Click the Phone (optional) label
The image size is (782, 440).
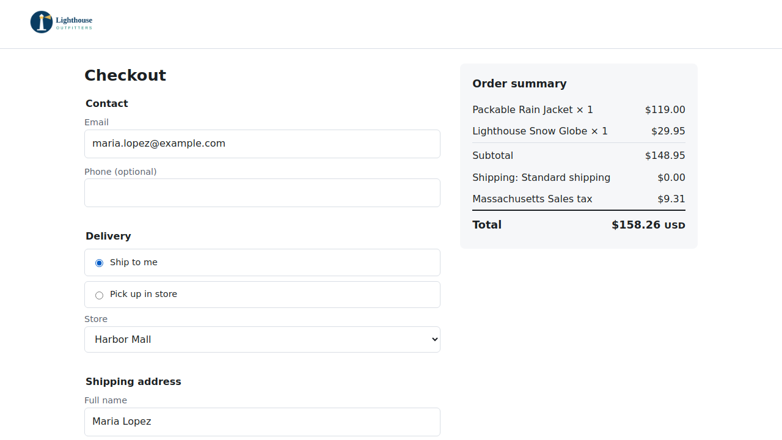(x=120, y=172)
